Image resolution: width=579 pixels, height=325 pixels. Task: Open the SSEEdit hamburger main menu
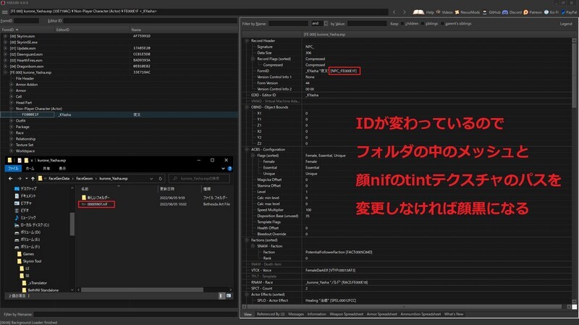(x=4, y=12)
